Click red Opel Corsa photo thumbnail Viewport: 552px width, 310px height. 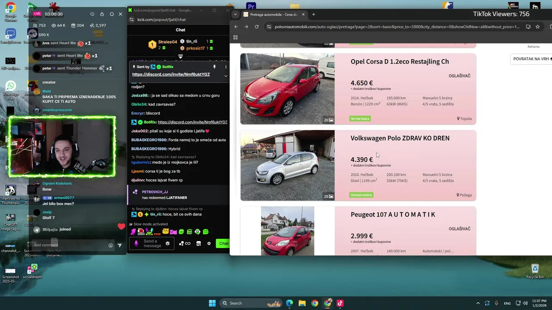(287, 89)
